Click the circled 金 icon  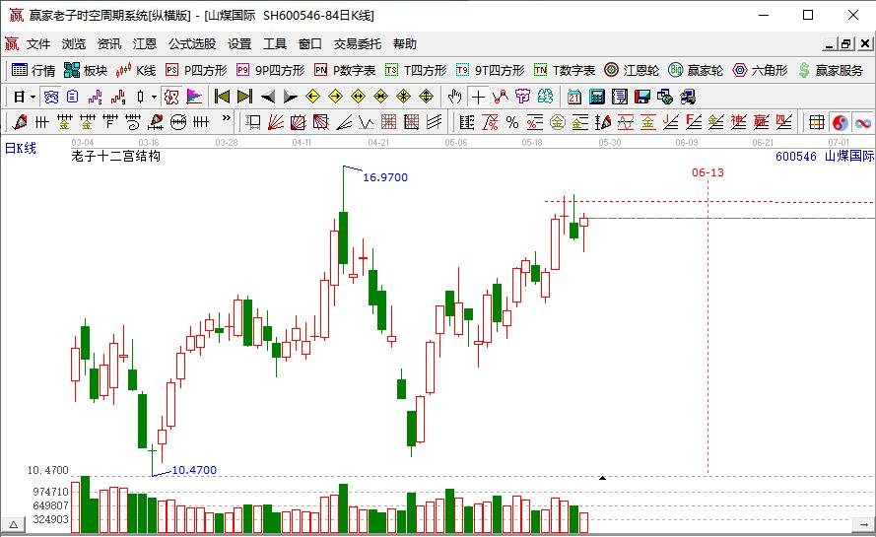(557, 122)
